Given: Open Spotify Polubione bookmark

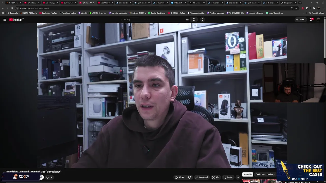Looking at the screenshot, I should coord(157,13).
